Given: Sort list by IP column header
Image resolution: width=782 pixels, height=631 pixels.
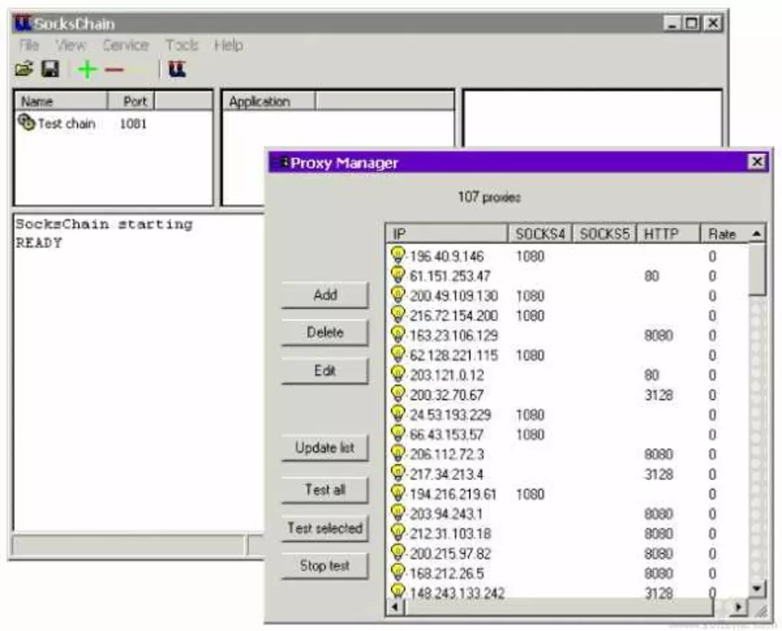Looking at the screenshot, I should (446, 233).
